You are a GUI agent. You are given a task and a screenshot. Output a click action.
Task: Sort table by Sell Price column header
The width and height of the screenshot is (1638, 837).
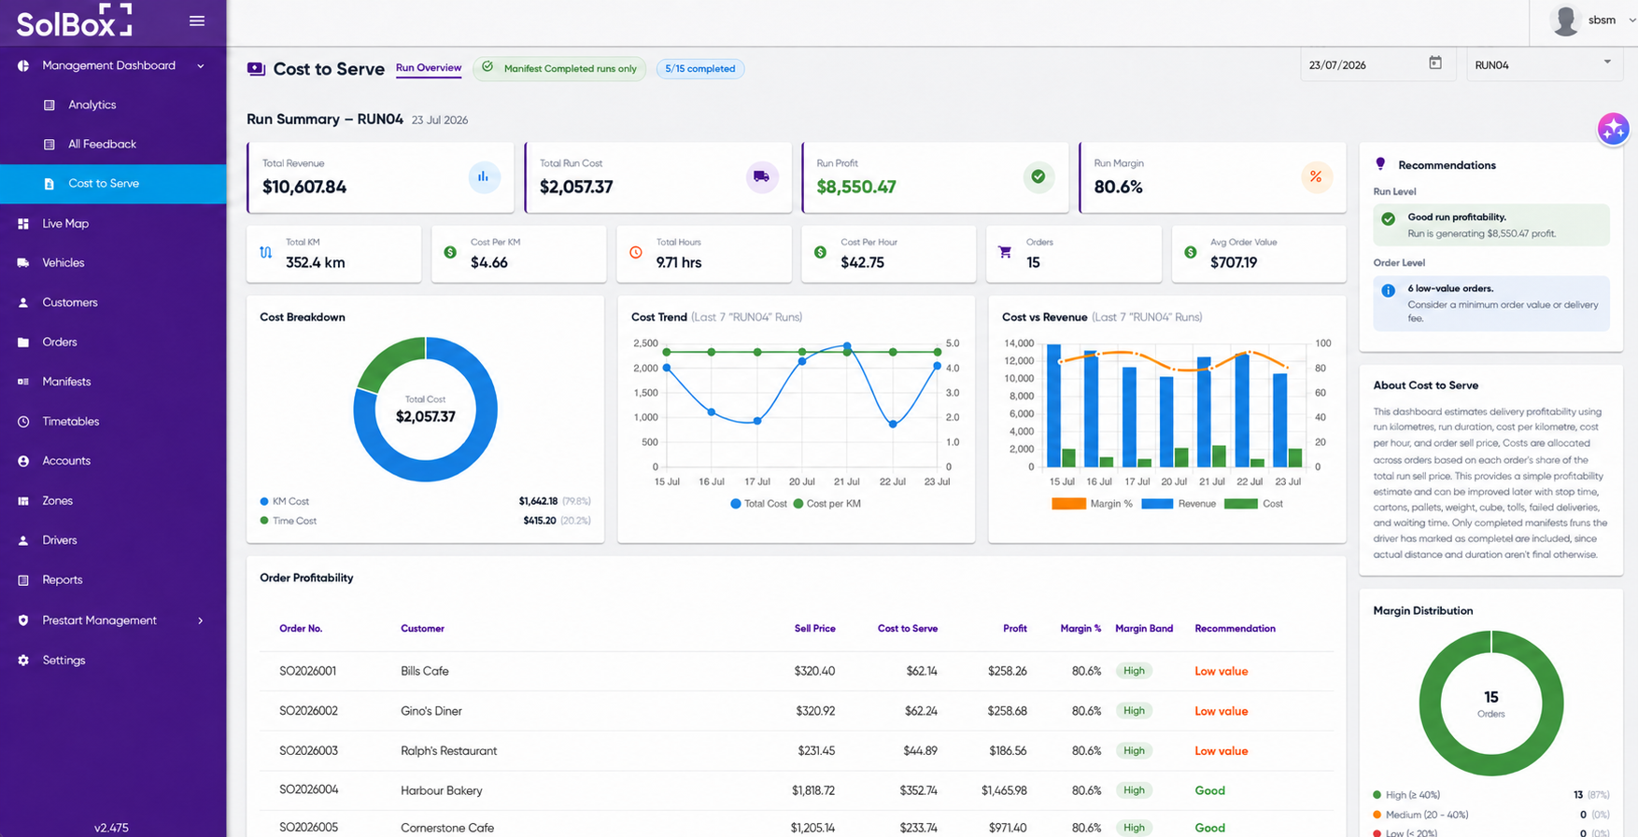click(x=814, y=629)
